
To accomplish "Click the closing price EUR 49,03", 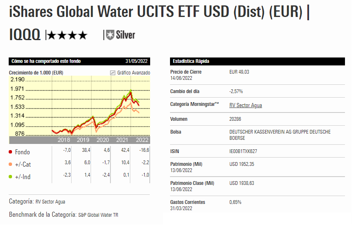I will [x=239, y=72].
